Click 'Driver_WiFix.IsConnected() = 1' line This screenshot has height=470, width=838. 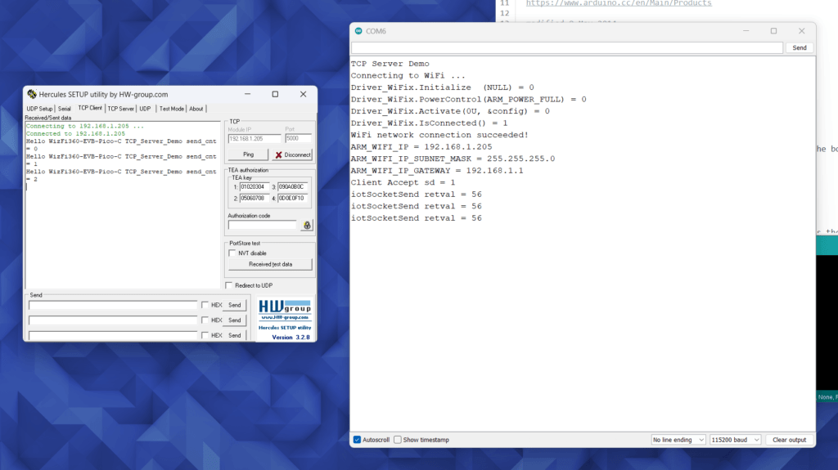coord(429,123)
